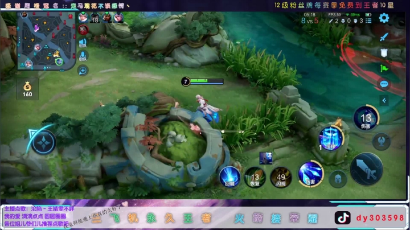Open the game settings gear
This screenshot has width=410, height=230.
[384, 18]
